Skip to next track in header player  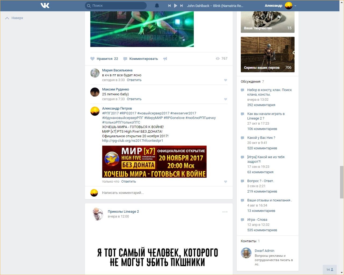click(182, 6)
